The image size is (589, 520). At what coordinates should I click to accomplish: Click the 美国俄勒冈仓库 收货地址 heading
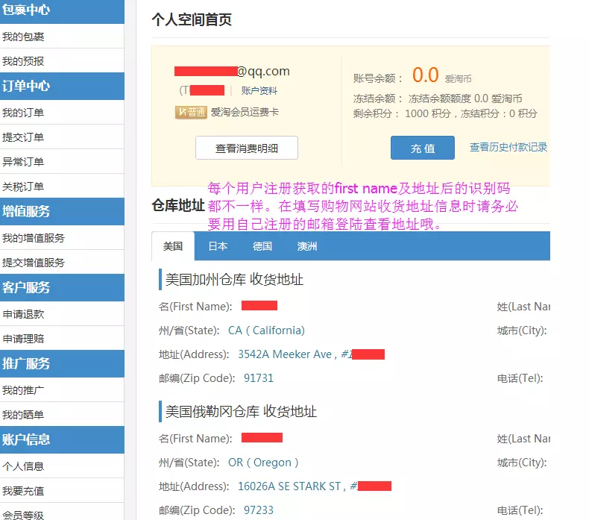(241, 412)
